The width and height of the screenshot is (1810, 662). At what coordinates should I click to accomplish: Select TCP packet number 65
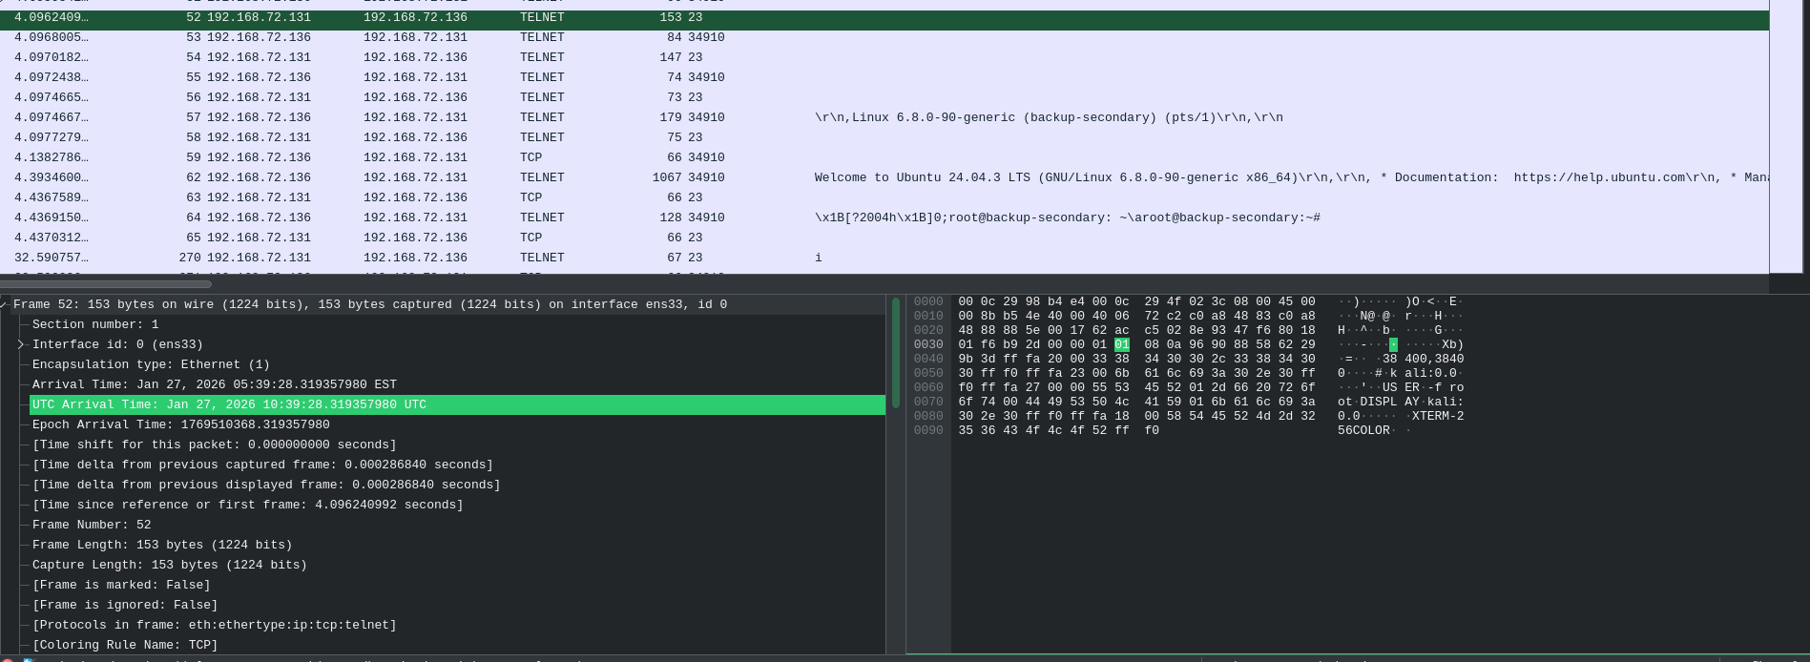pos(884,238)
